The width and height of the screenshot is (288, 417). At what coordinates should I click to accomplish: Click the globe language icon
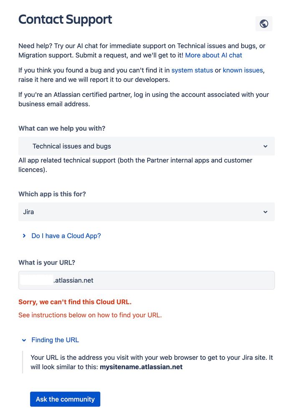click(264, 24)
